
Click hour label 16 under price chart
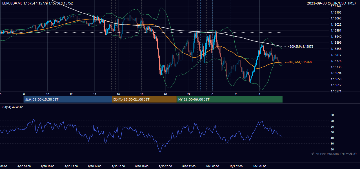pyautogui.click(x=118, y=94)
